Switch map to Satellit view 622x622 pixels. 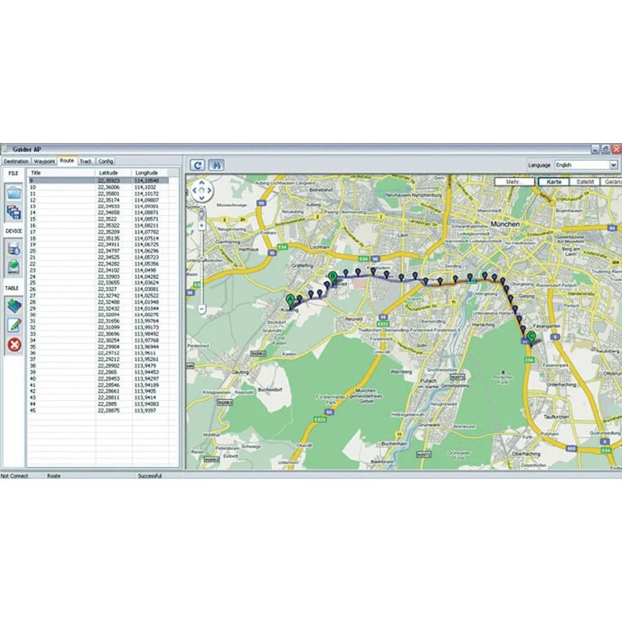(x=585, y=182)
